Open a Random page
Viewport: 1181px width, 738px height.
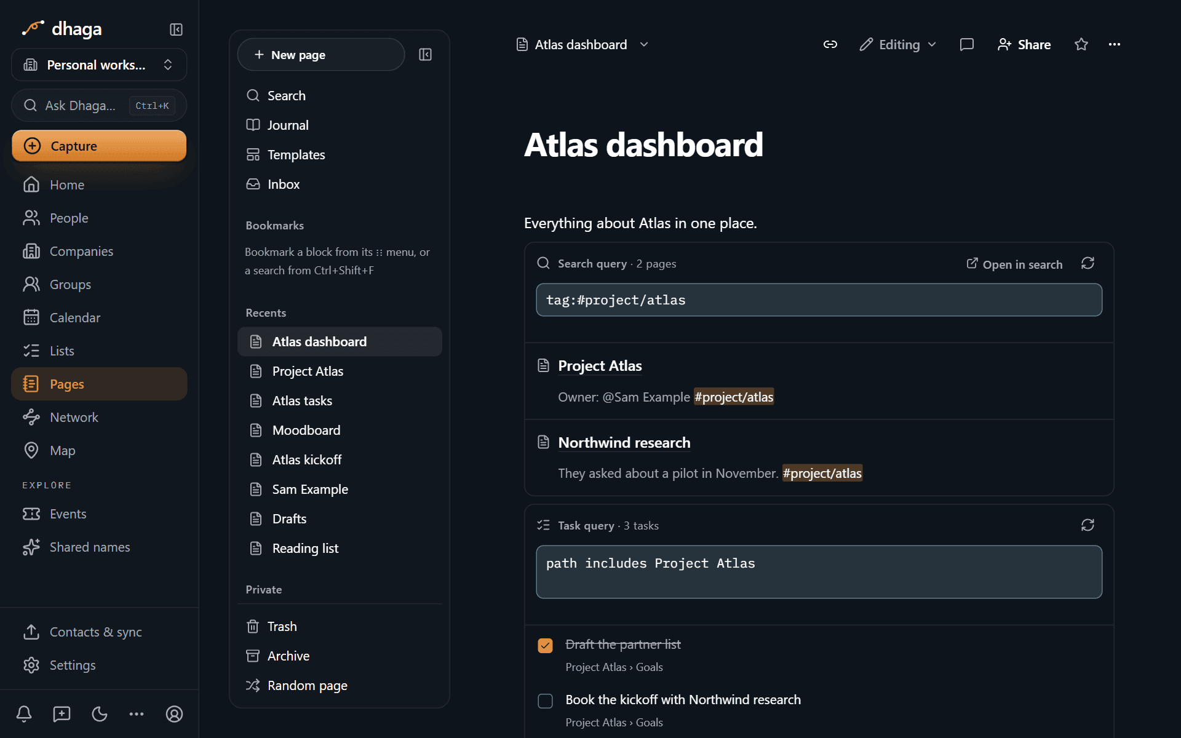click(340, 685)
